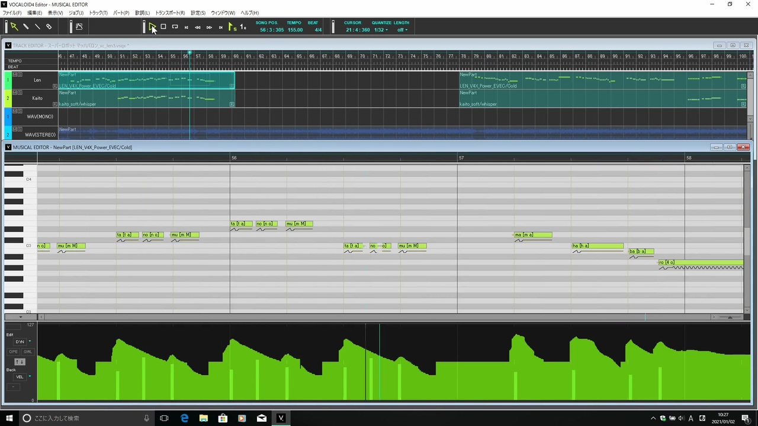Viewport: 758px width, 426px height.
Task: Click the dash button below VEL
Action: point(13,387)
